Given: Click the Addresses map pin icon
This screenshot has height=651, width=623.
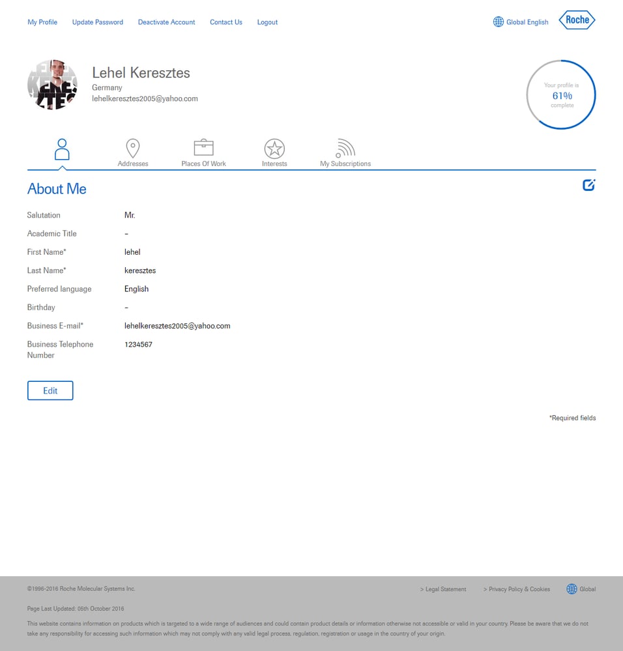Looking at the screenshot, I should pos(133,148).
